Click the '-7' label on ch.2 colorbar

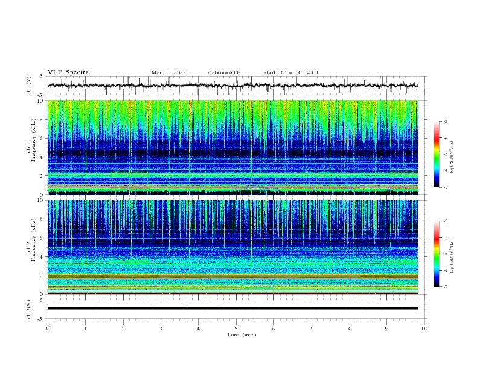click(x=445, y=287)
